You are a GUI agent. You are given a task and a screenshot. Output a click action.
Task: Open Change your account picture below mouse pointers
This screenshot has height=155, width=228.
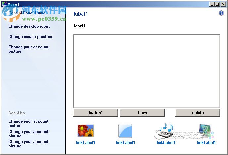click(28, 49)
